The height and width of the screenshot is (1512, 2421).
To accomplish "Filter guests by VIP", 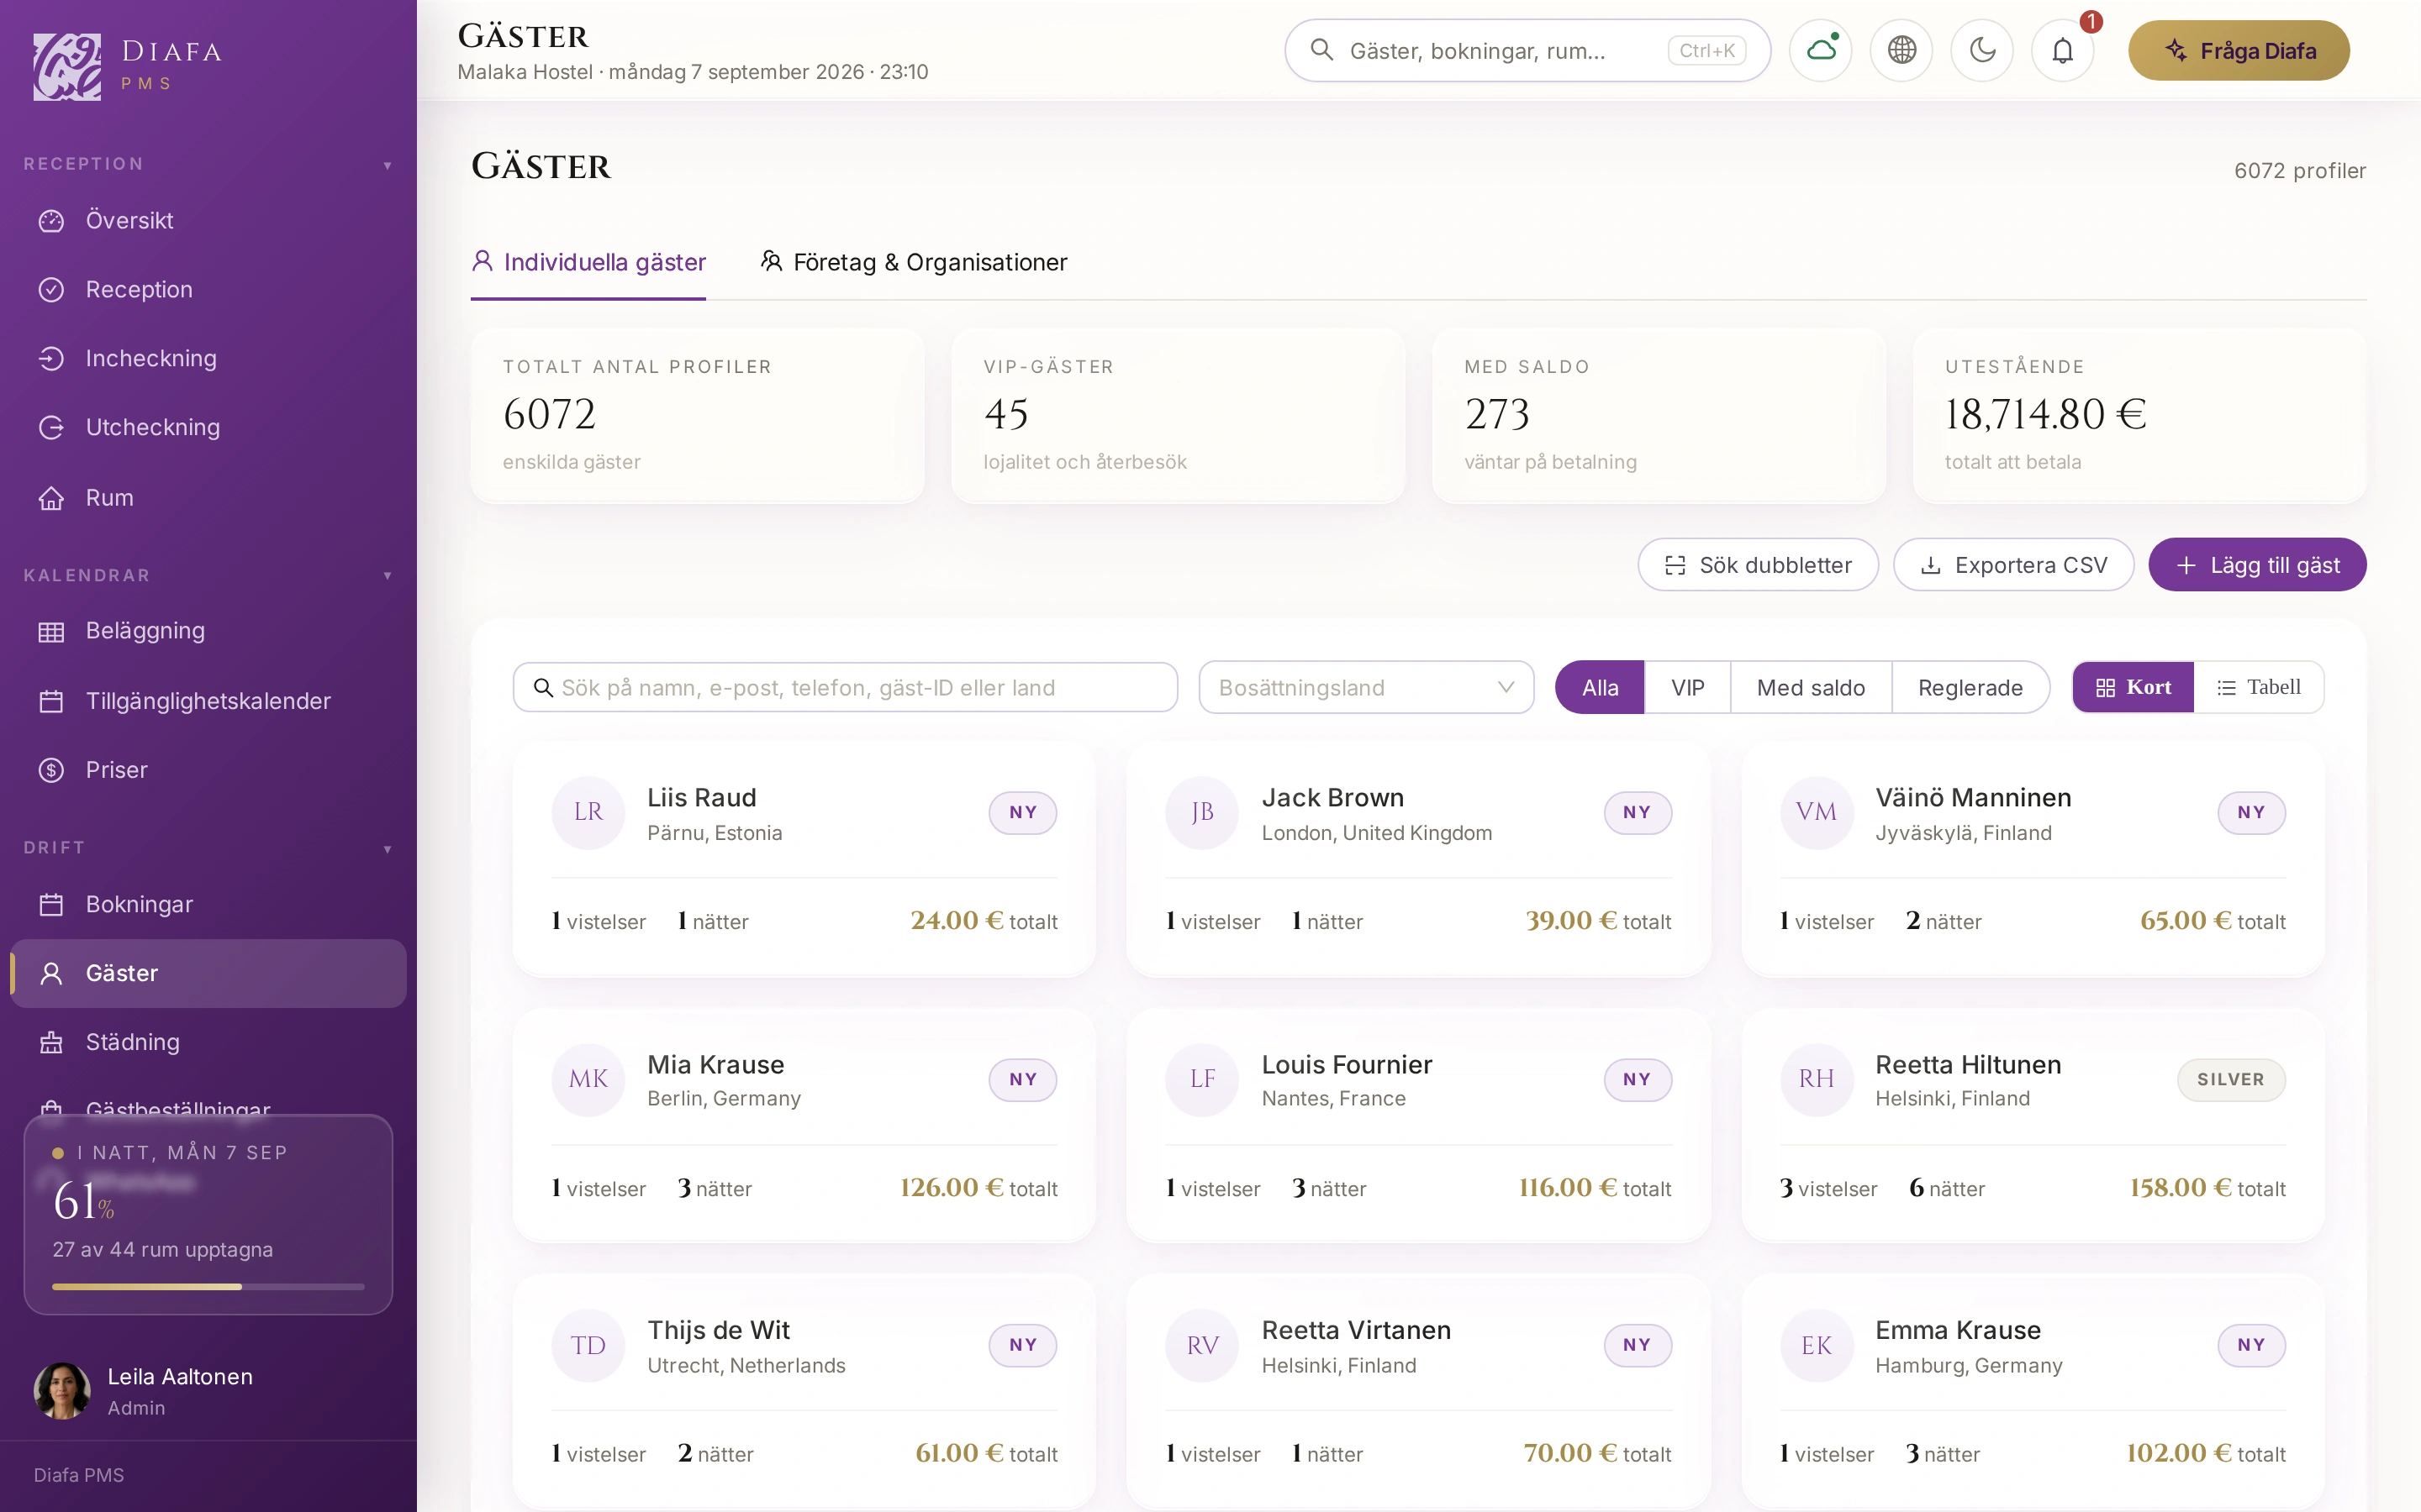I will (x=1686, y=687).
